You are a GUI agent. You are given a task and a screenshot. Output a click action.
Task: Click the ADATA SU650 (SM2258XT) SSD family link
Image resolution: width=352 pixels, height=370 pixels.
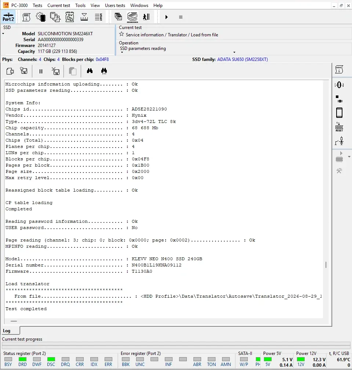click(243, 59)
